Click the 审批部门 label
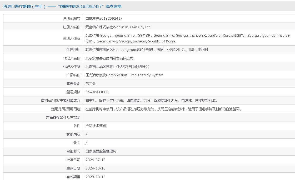The width and height of the screenshot is (295, 180). point(73,151)
